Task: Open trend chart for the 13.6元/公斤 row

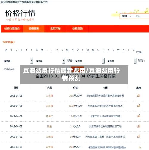Action: [139, 116]
